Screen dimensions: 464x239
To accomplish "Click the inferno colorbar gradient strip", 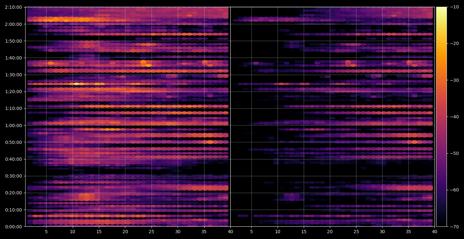I will tap(441, 117).
